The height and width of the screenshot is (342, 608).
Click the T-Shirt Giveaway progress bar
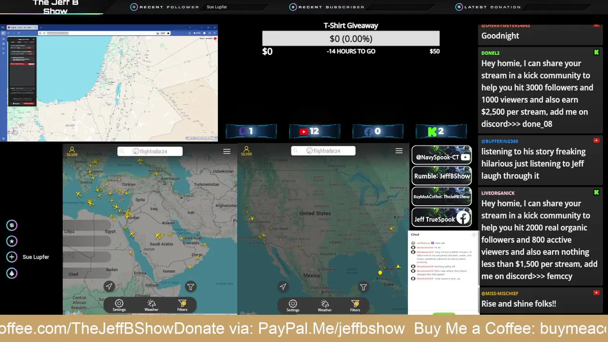[351, 38]
